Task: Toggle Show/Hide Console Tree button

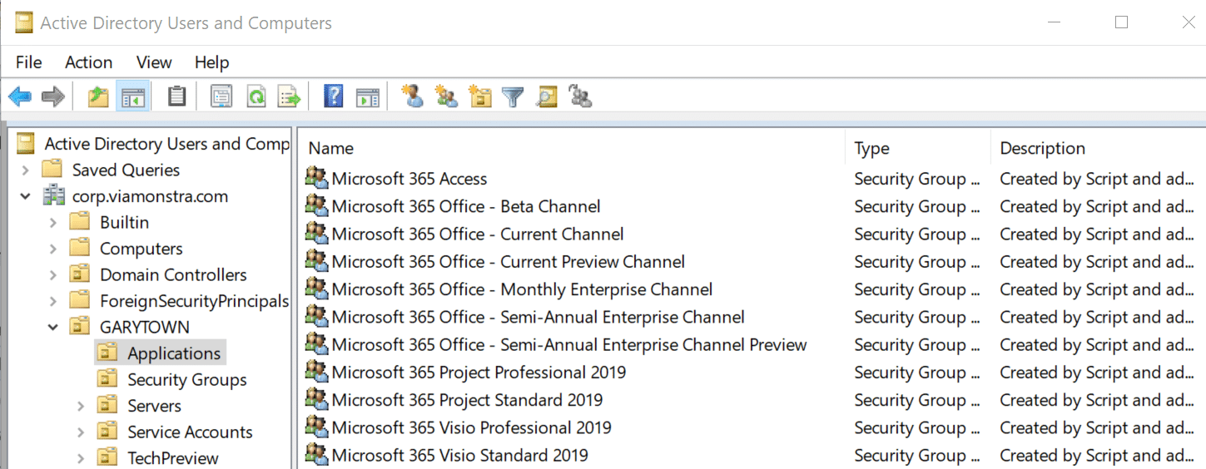Action: [133, 97]
